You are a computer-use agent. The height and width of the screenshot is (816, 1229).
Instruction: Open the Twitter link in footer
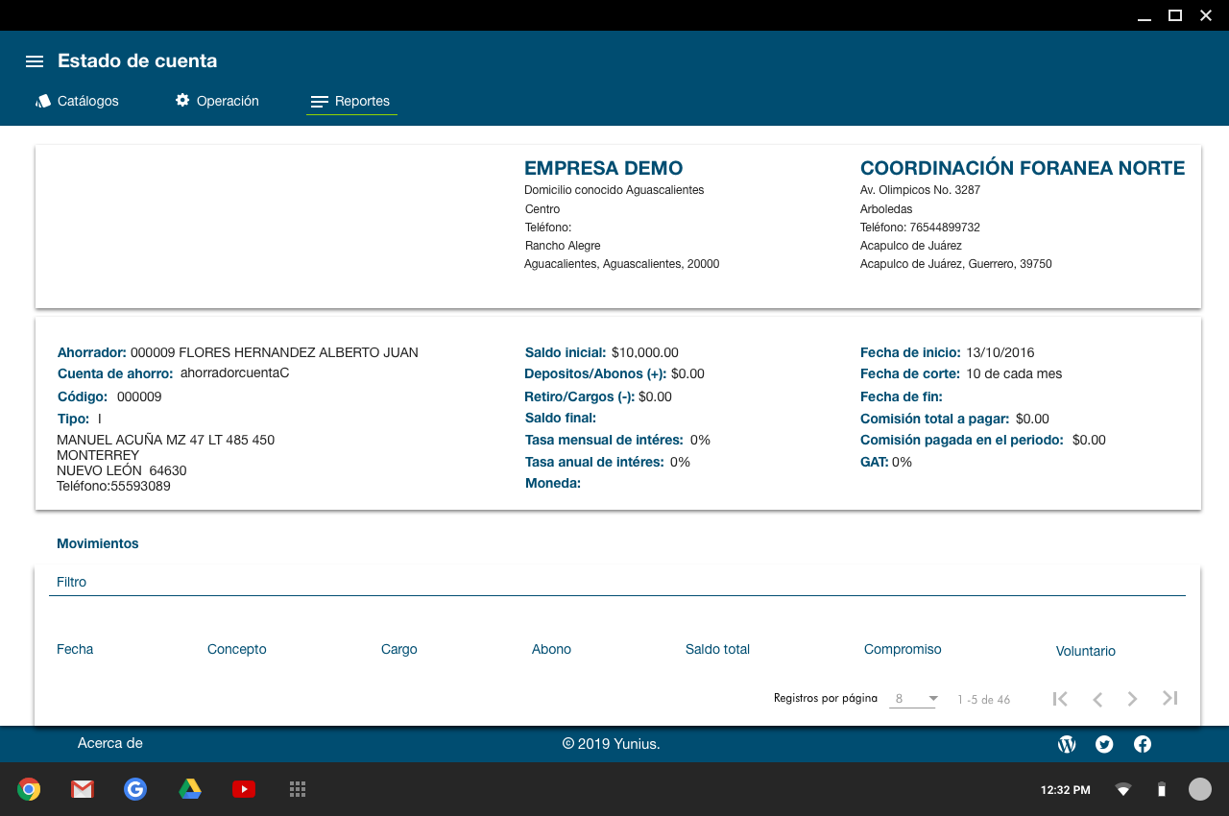[x=1104, y=744]
